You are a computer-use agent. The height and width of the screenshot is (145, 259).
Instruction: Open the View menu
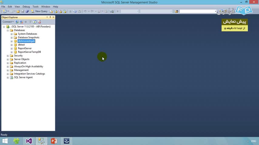pos(17,7)
